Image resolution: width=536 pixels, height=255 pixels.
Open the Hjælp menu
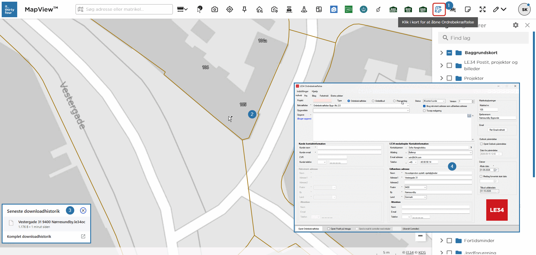click(x=315, y=91)
